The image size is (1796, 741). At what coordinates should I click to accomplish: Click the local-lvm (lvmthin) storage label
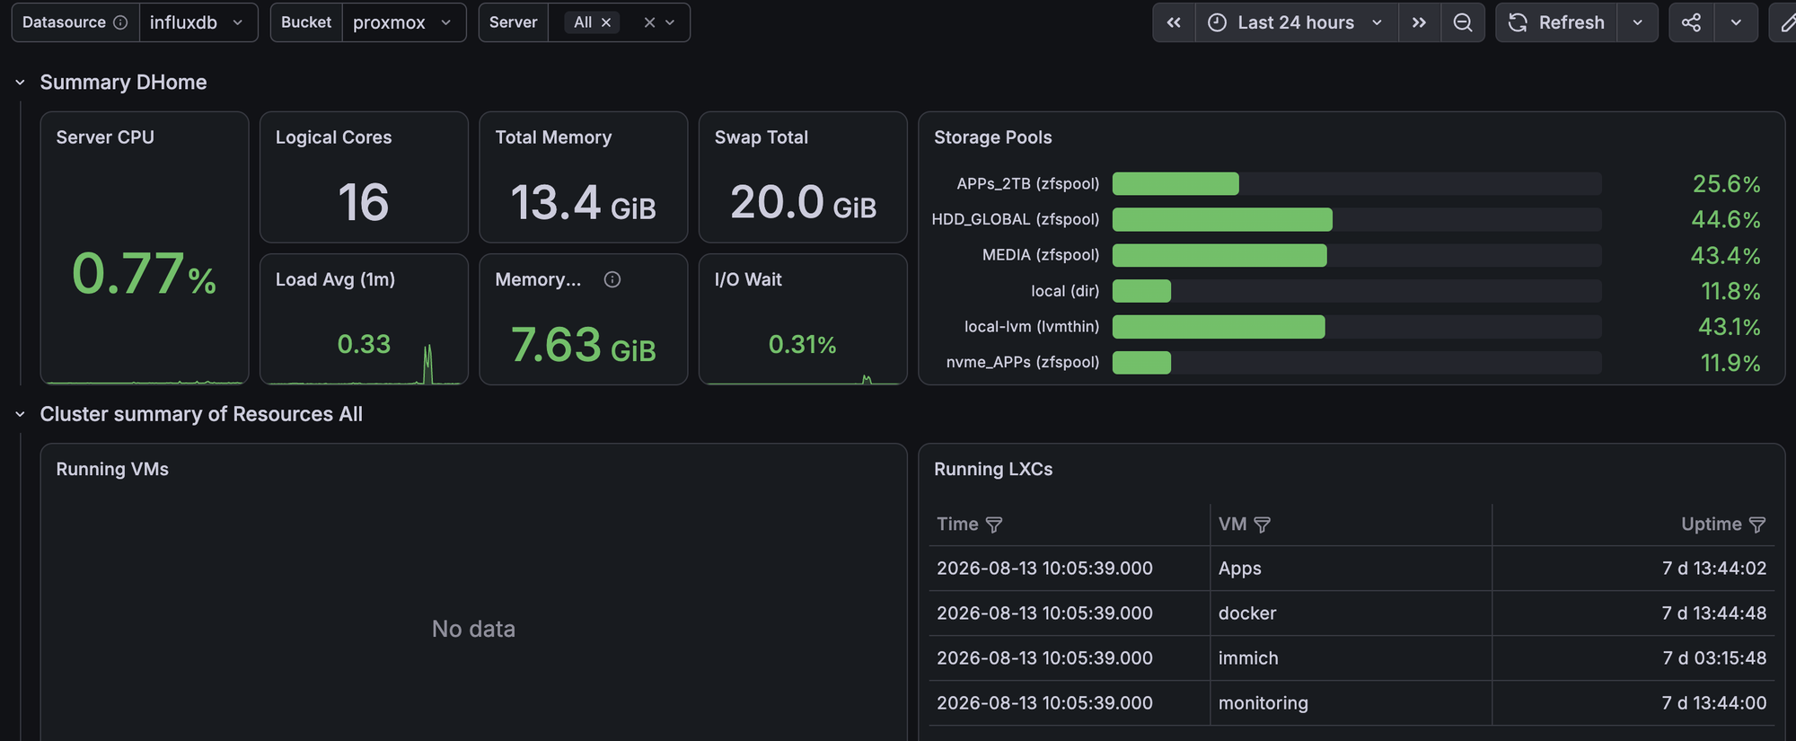pos(1032,327)
